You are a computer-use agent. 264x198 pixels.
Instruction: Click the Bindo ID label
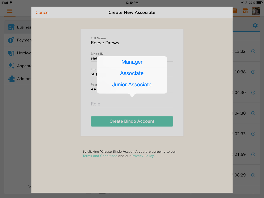[97, 54]
